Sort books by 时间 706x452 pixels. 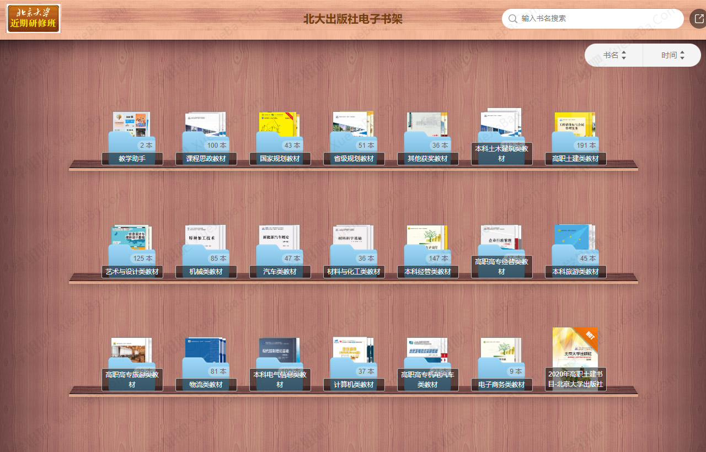672,55
